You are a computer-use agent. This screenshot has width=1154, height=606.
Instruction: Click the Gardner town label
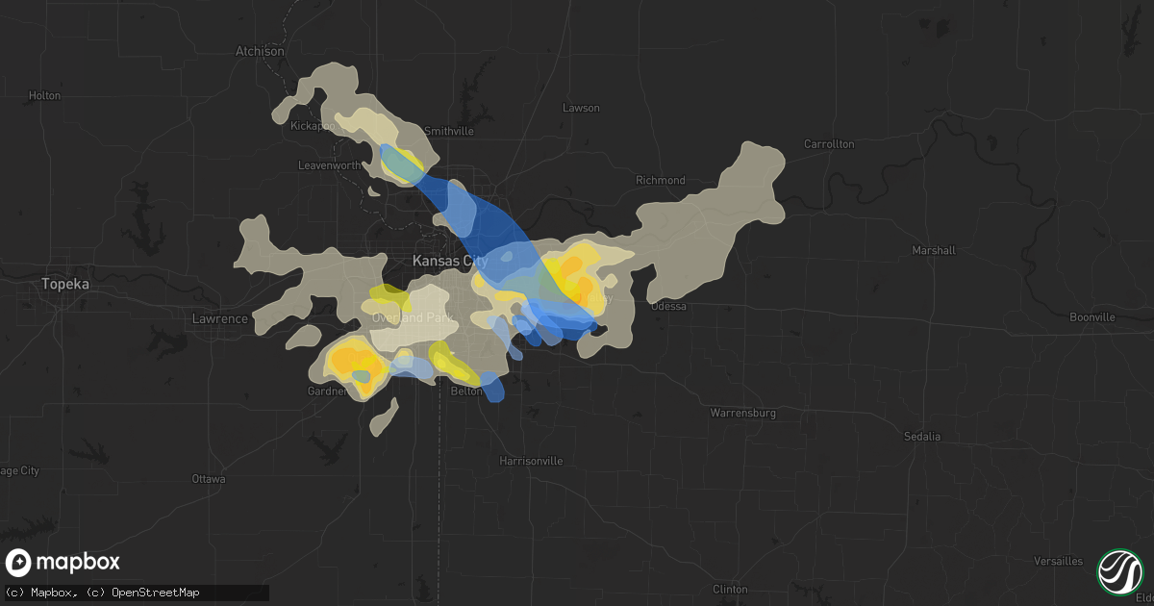coord(328,391)
